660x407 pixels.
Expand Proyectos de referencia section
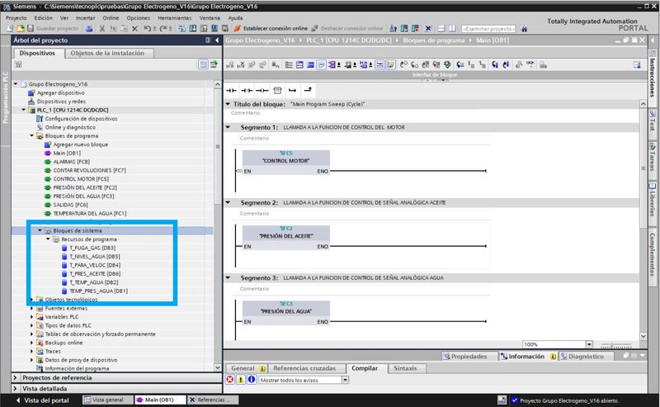click(15, 377)
